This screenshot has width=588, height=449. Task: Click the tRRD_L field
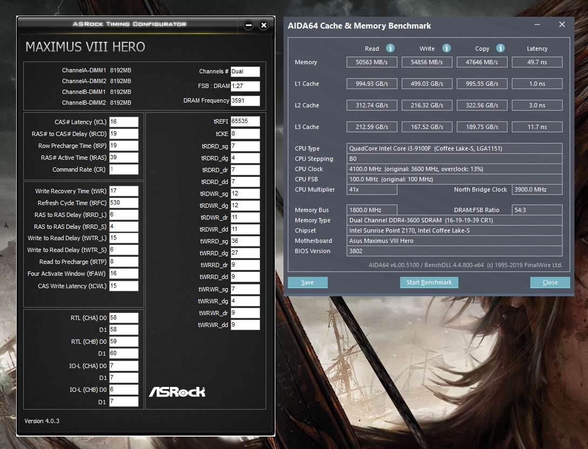tap(124, 215)
